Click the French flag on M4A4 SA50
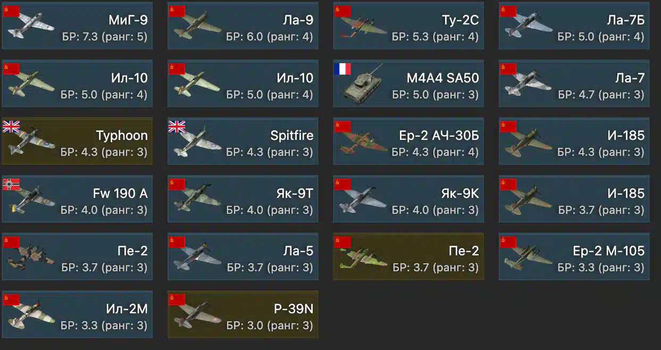This screenshot has width=661, height=350. click(x=342, y=69)
